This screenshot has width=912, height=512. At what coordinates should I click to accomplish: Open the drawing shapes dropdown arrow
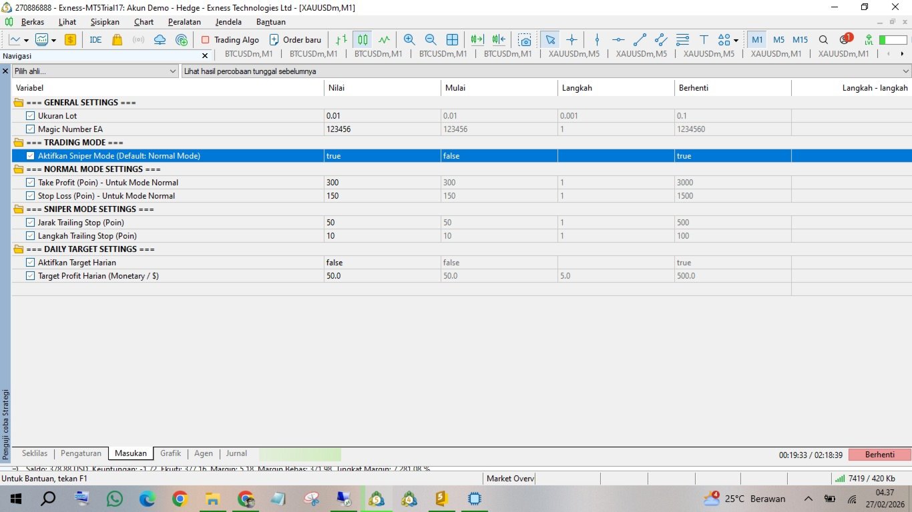tap(736, 40)
